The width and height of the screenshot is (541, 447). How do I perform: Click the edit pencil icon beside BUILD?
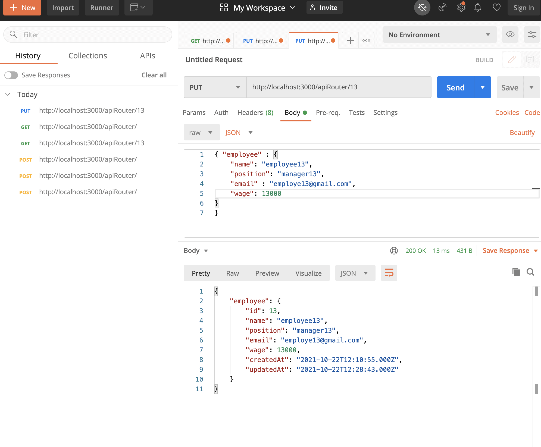[x=512, y=59]
